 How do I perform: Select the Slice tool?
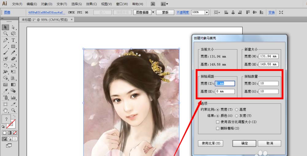(x=13, y=104)
